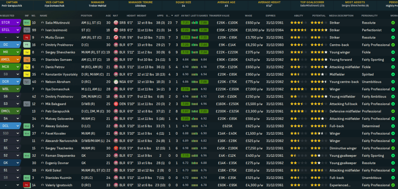Sort by the Transfer Value column header
The height and width of the screenshot is (189, 398).
pyautogui.click(x=218, y=16)
